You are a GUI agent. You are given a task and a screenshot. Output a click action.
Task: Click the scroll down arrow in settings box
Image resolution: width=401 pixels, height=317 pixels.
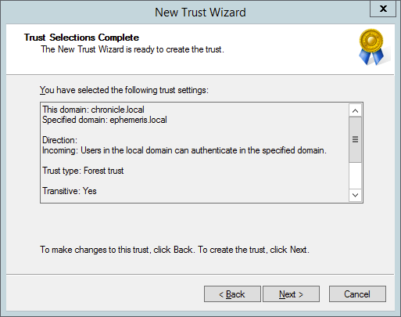(355, 195)
